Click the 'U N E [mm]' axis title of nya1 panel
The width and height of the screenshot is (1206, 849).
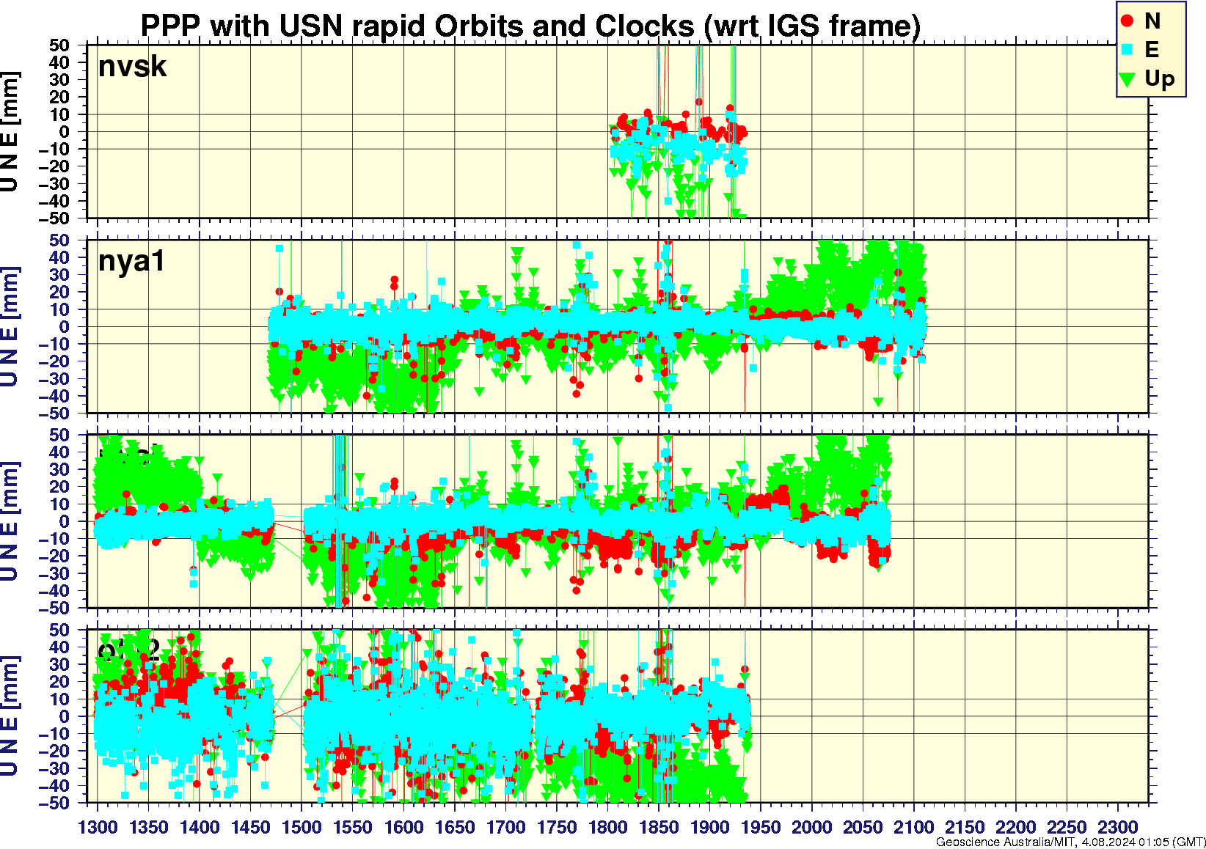pos(10,327)
